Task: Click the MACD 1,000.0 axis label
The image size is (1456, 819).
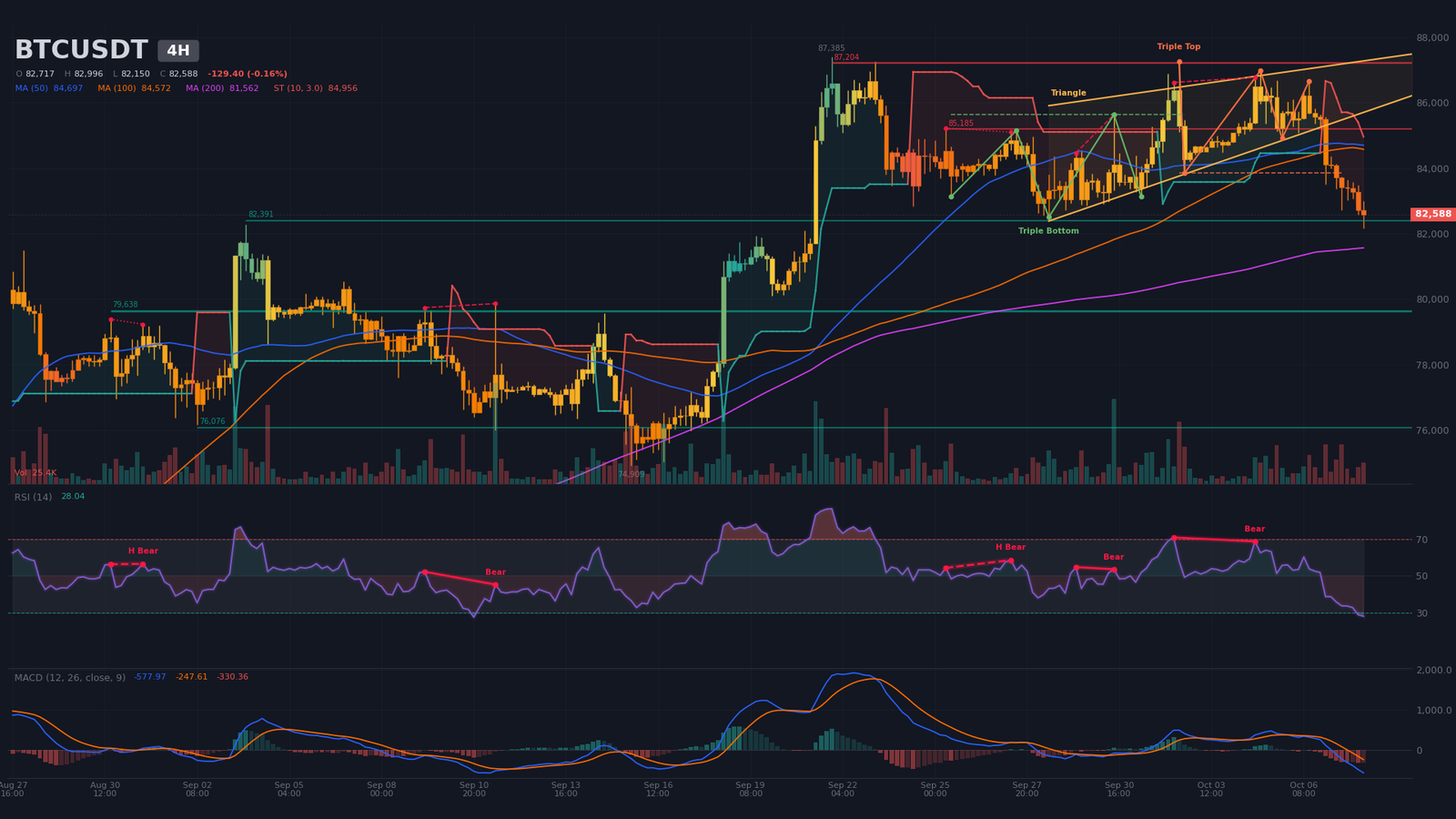Action: 1434,711
